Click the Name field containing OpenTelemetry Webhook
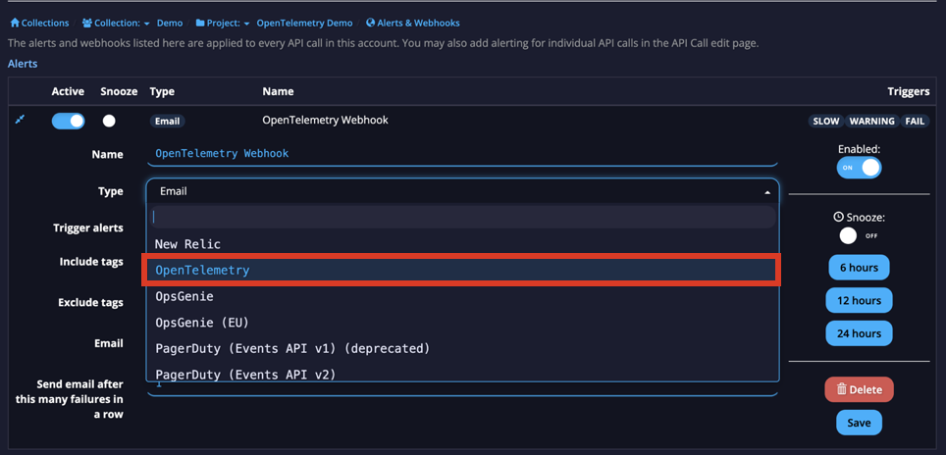Viewport: 946px width, 455px height. click(x=461, y=154)
